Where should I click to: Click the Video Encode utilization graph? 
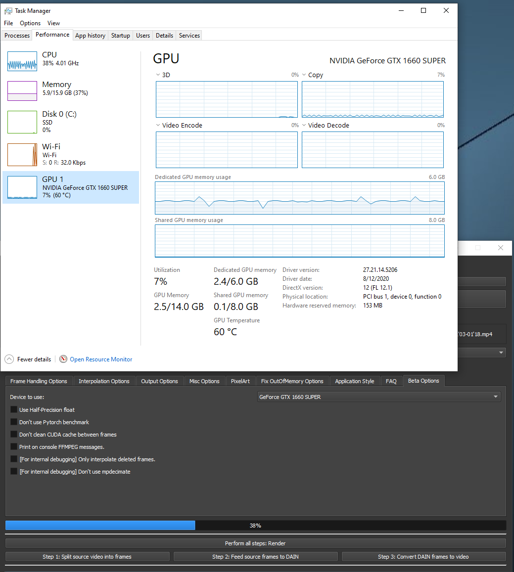click(x=227, y=150)
